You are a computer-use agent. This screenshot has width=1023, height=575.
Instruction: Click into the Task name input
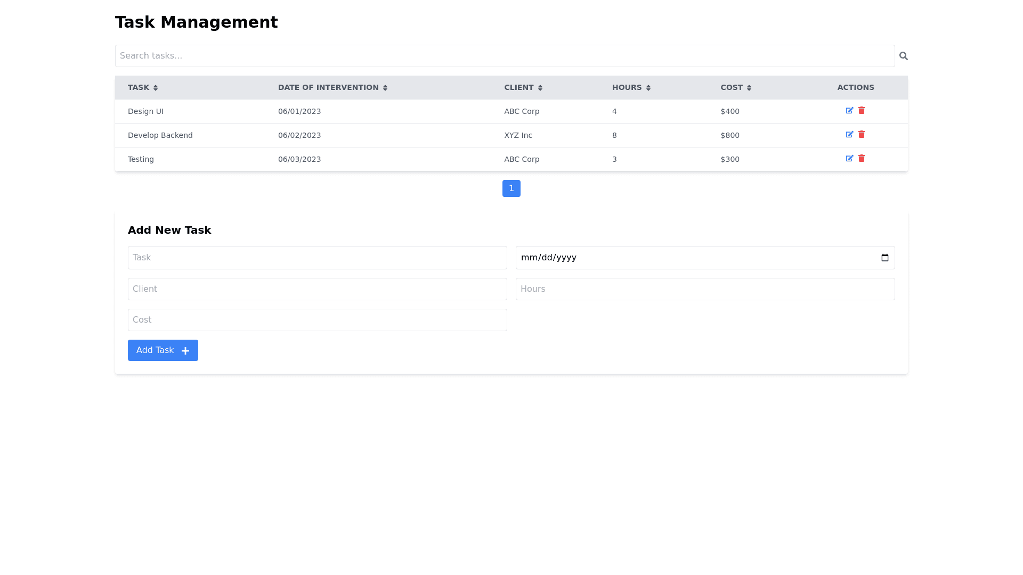317,258
